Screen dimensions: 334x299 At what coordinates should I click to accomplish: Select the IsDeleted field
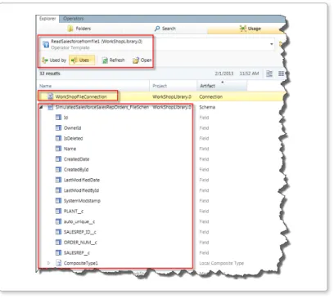click(x=73, y=138)
